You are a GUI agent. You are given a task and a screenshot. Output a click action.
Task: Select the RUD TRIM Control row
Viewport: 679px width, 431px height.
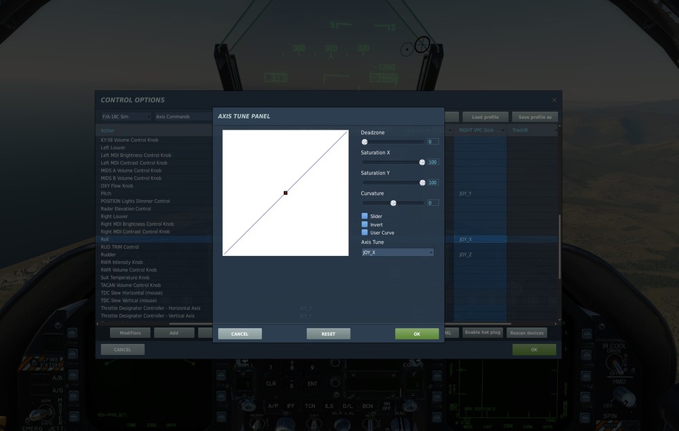pos(153,247)
